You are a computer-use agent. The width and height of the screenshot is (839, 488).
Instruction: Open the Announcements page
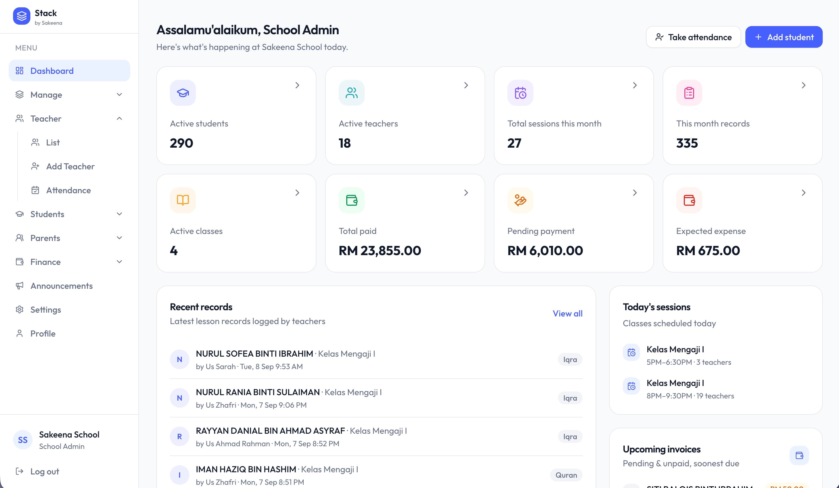(69, 286)
